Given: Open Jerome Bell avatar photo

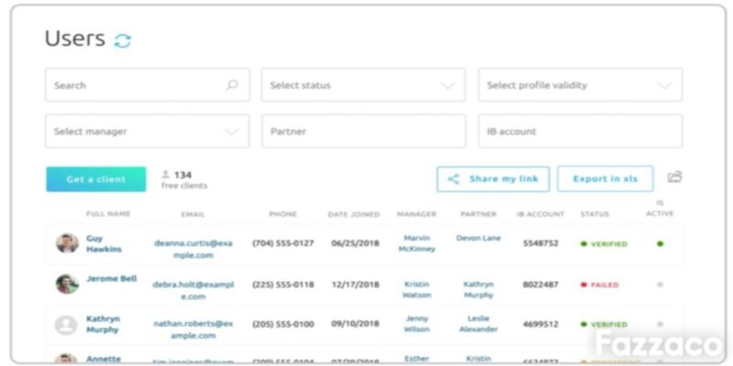Looking at the screenshot, I should tap(67, 284).
